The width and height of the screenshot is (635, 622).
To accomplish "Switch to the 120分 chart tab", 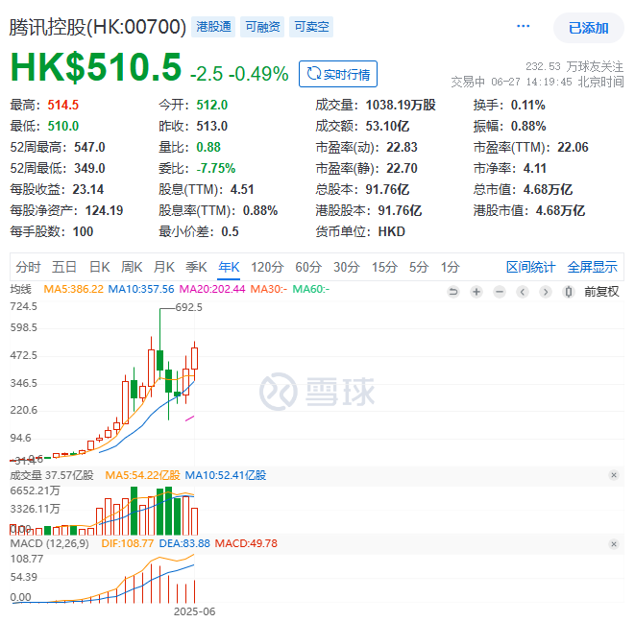I will pos(267,267).
